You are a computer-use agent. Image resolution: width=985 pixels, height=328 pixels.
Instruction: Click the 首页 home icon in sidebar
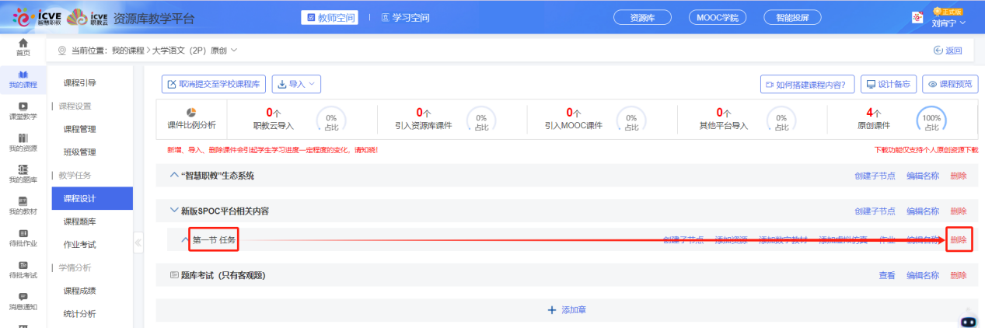point(23,44)
